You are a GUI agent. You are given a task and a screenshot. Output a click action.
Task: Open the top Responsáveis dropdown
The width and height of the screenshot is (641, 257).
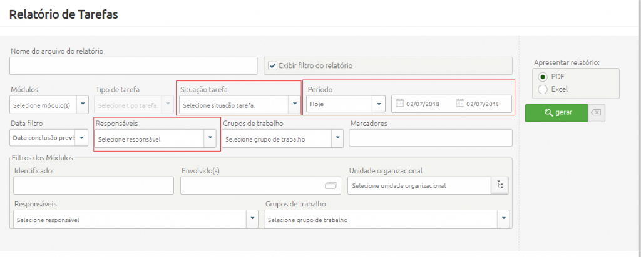[x=211, y=138]
